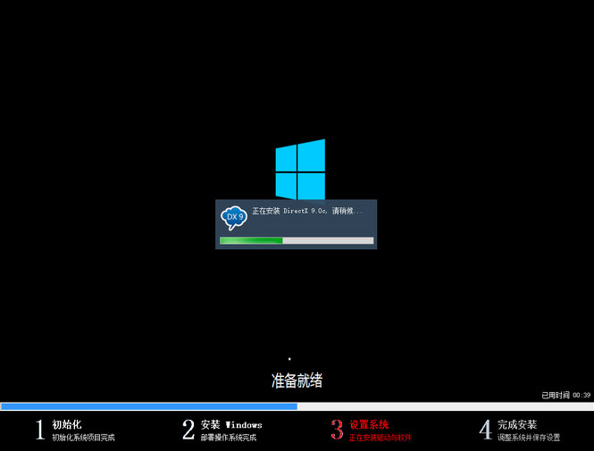
Task: Click '正在安装驱动与软件' red subtitle
Action: point(380,438)
